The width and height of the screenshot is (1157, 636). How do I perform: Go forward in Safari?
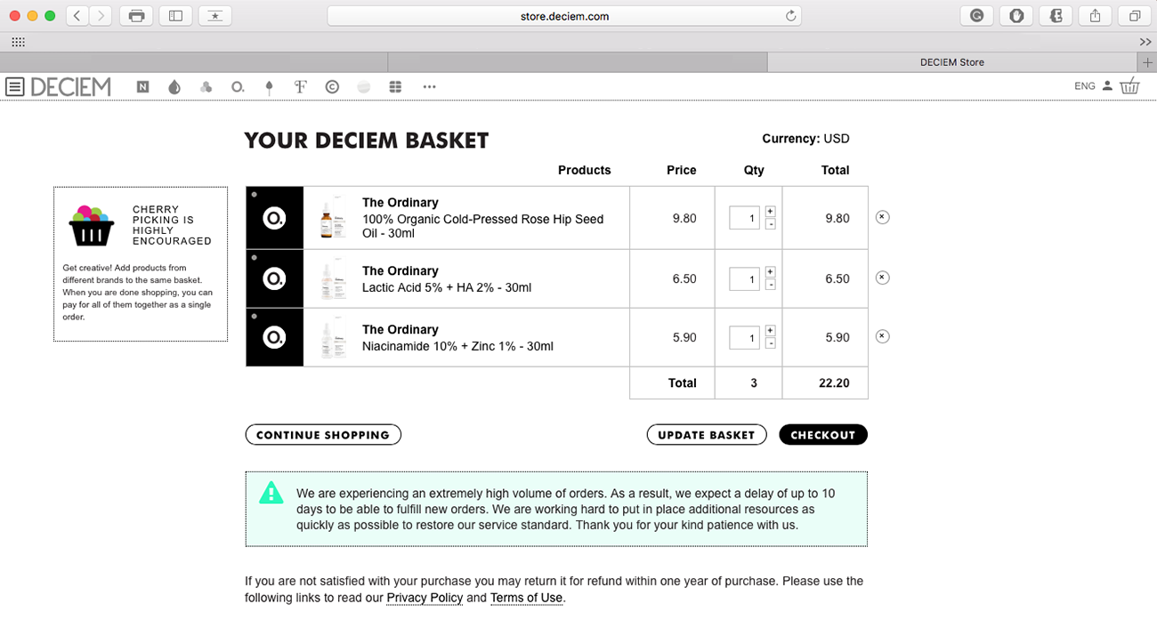pos(101,16)
